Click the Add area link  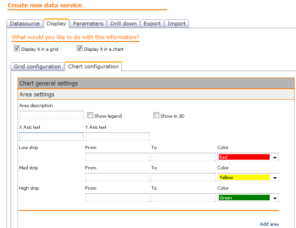click(269, 224)
